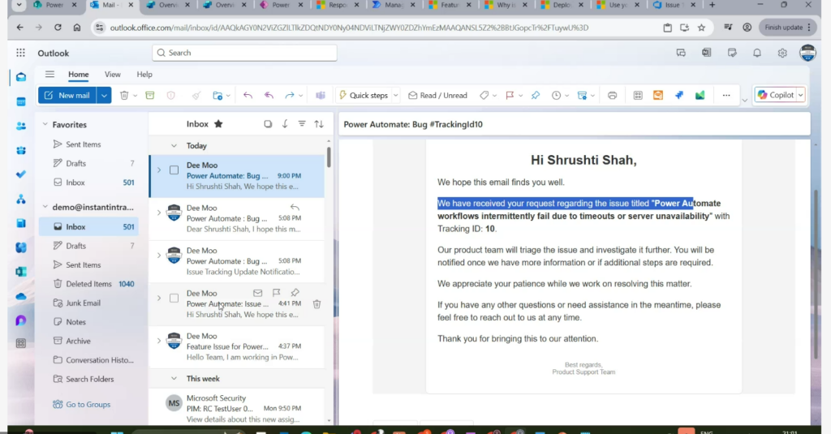The width and height of the screenshot is (831, 434).
Task: Open the Microsoft Security PIM email
Action: tap(237, 408)
